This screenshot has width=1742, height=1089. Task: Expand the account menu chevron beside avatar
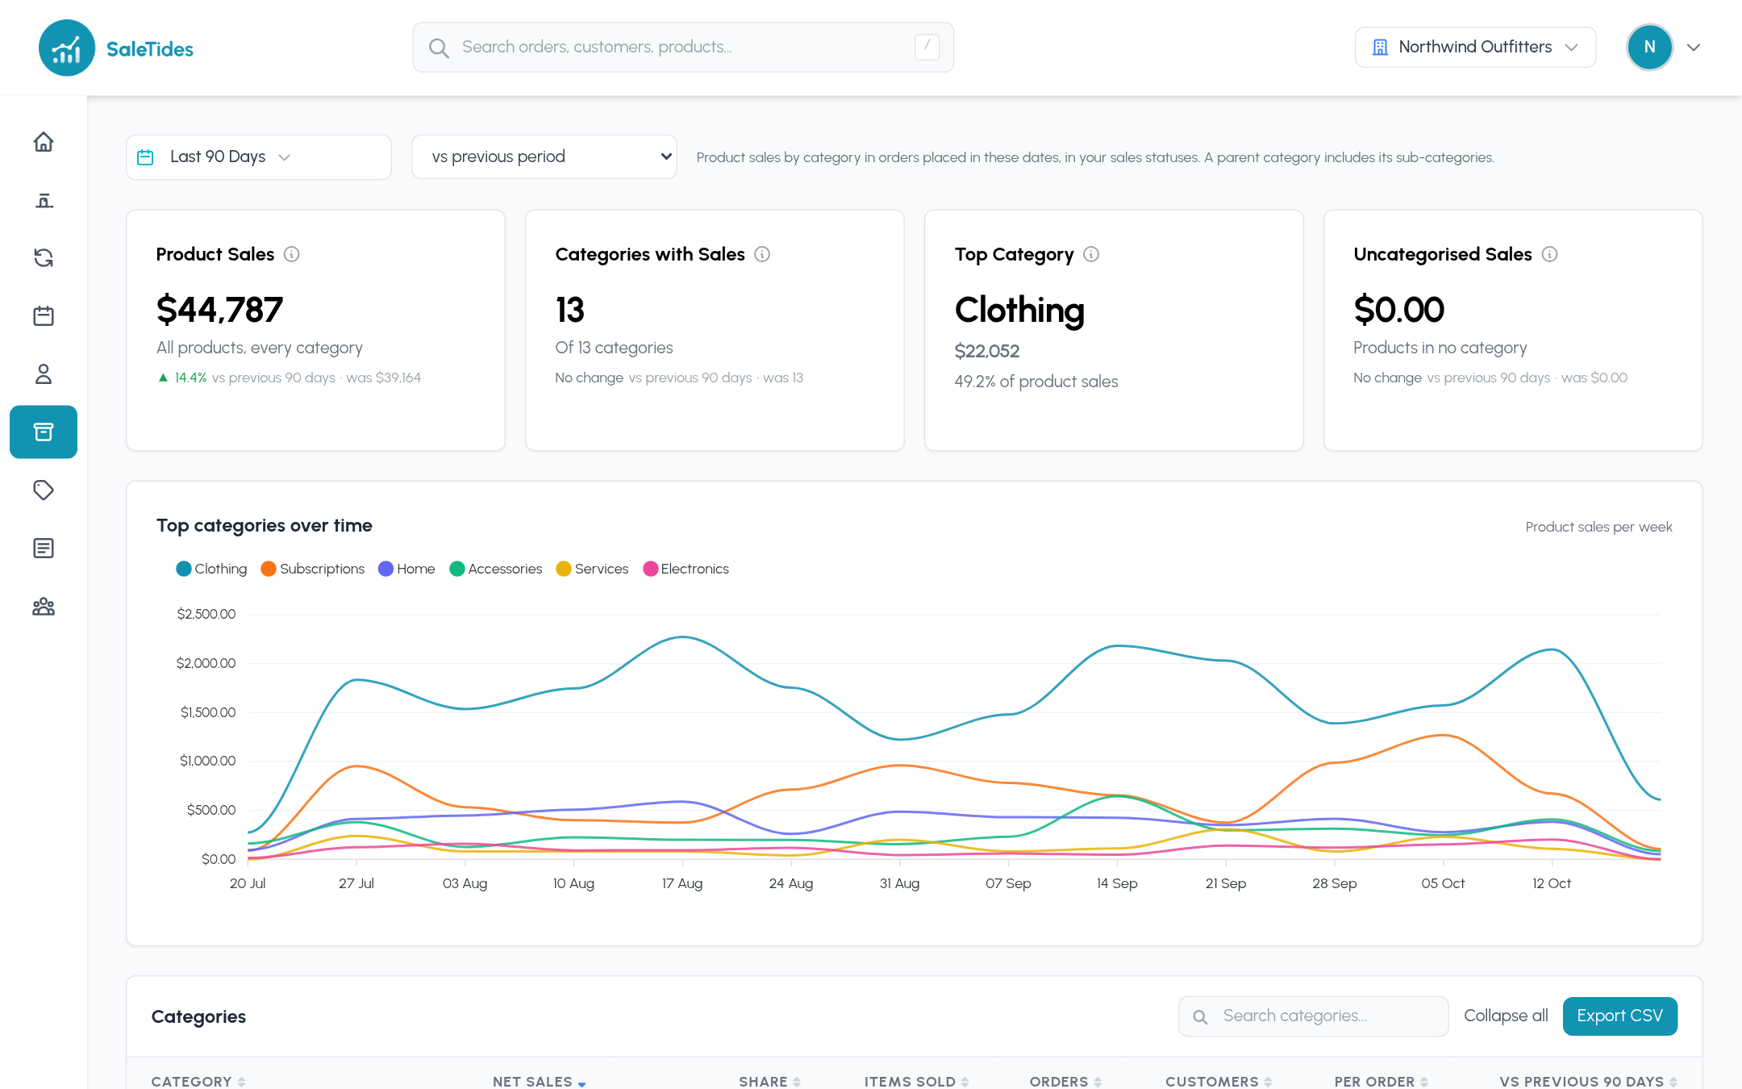click(1694, 48)
